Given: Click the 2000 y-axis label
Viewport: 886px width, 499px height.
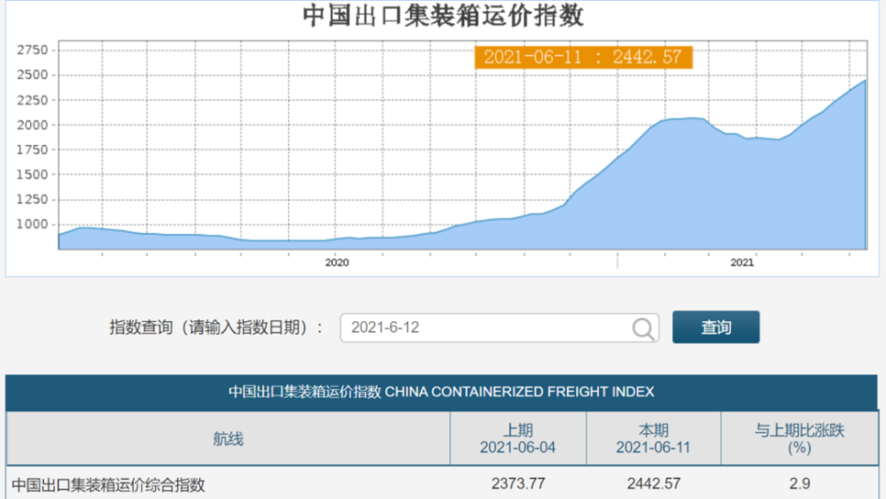Looking at the screenshot, I should [32, 125].
